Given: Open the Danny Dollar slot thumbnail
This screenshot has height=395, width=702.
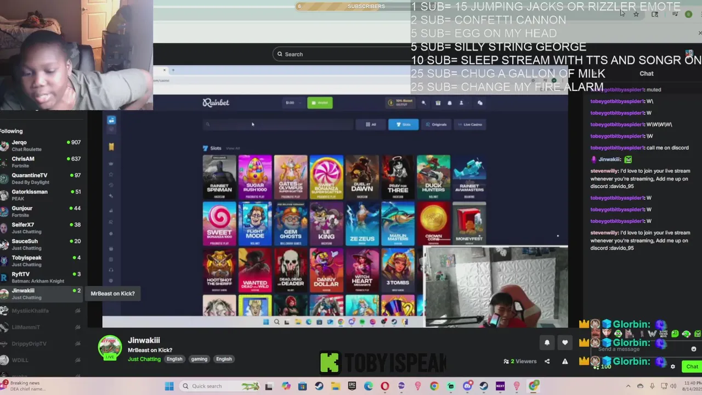Looking at the screenshot, I should (326, 270).
